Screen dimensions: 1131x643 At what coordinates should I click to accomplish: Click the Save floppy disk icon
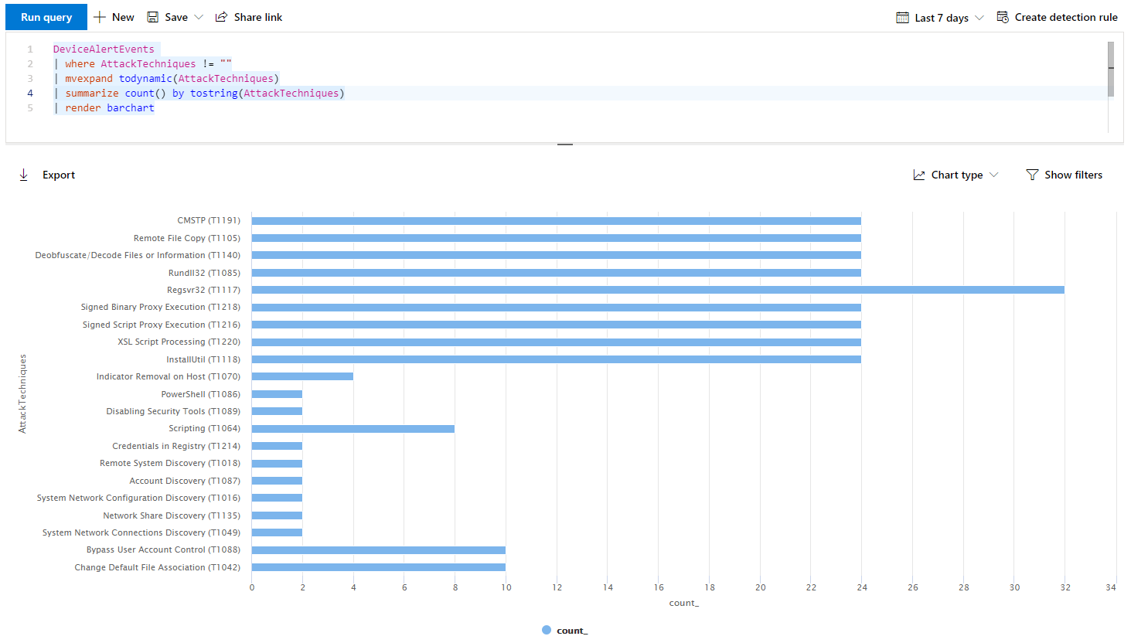pyautogui.click(x=153, y=17)
